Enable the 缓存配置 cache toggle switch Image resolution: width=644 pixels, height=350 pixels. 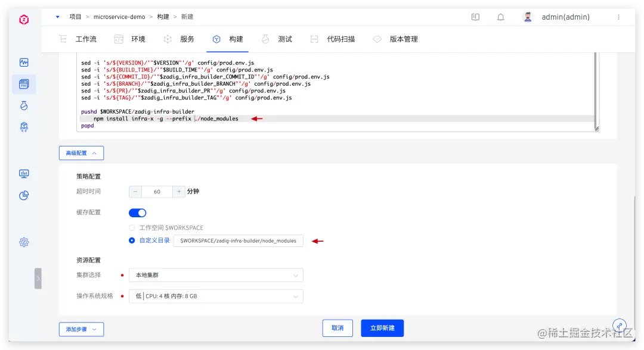click(137, 212)
